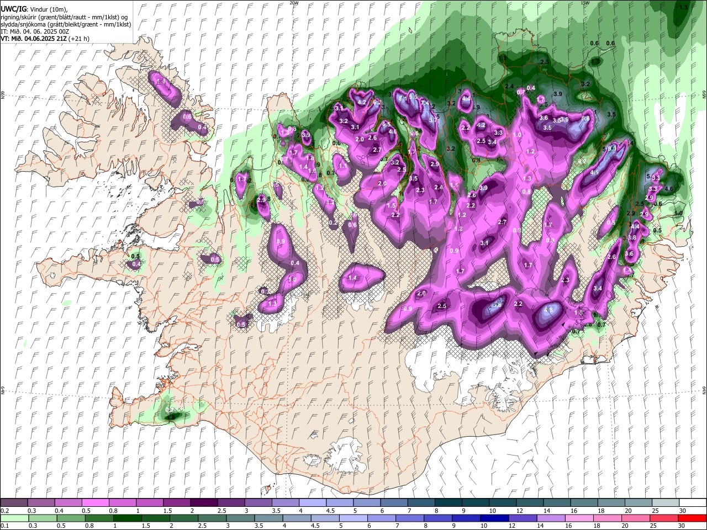This screenshot has width=707, height=530.
Task: Click the '4.5' label in the rain legend
Action: 315,526
